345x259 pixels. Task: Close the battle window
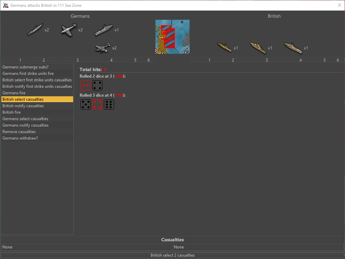tap(340, 5)
